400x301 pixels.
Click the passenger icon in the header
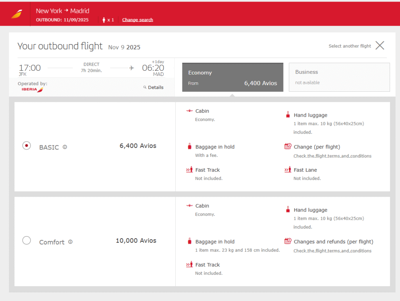pyautogui.click(x=104, y=20)
